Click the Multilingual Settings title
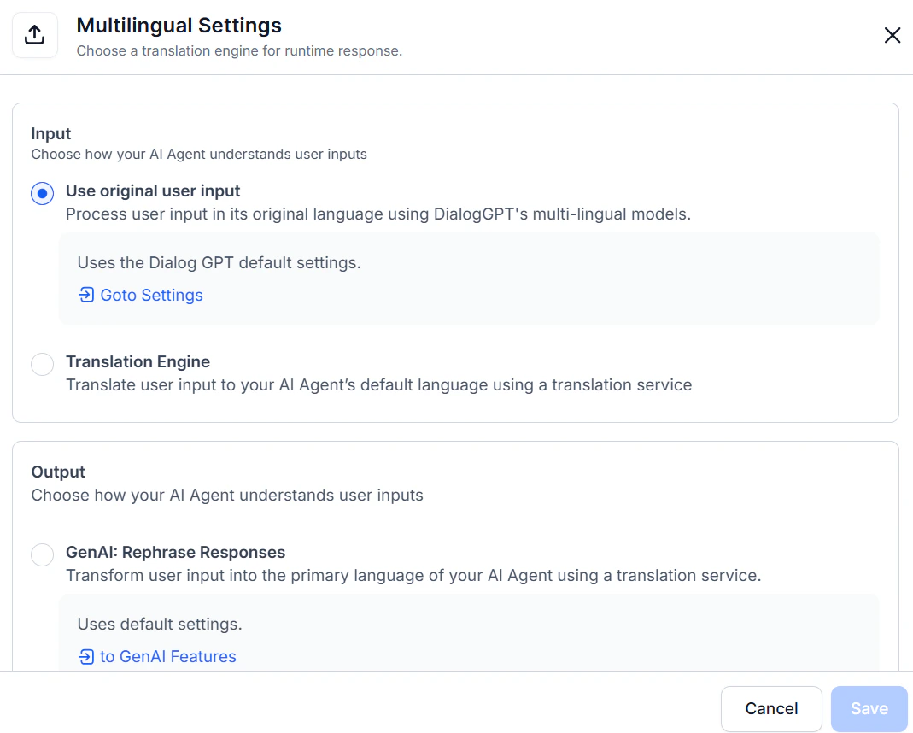The image size is (913, 733). coord(179,26)
